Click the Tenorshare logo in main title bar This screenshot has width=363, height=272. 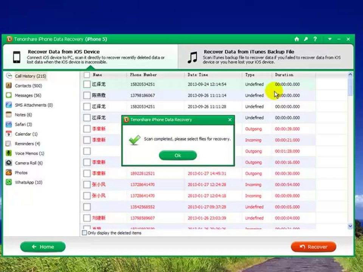pyautogui.click(x=9, y=39)
